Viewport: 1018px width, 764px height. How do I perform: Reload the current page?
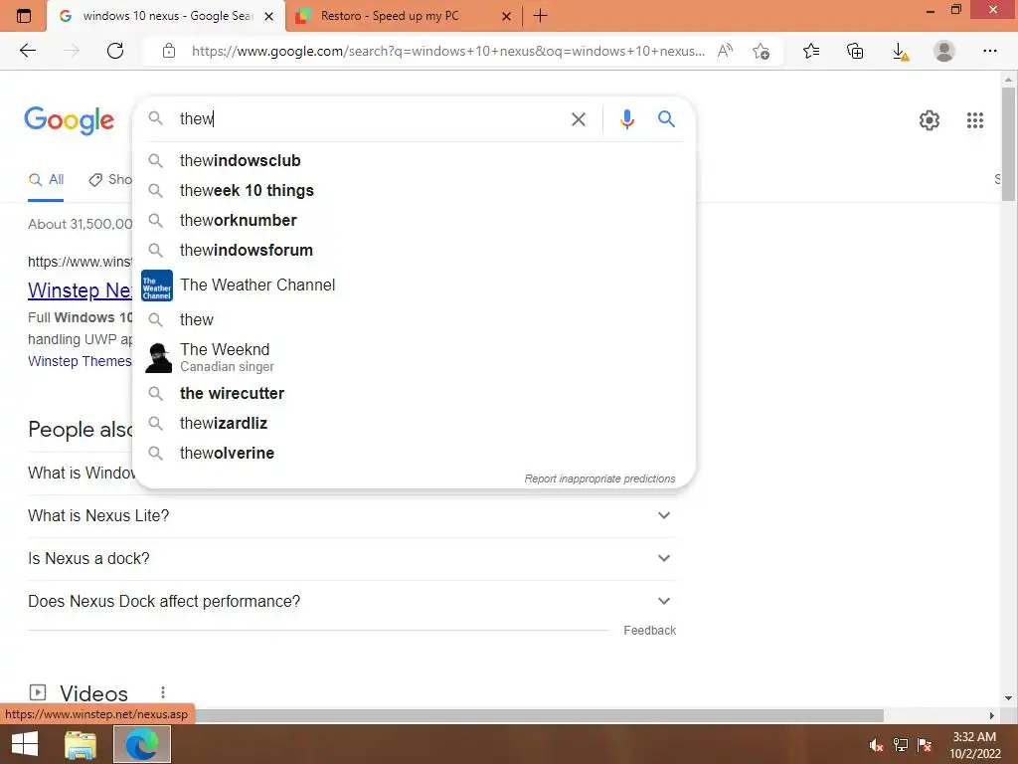pyautogui.click(x=115, y=51)
